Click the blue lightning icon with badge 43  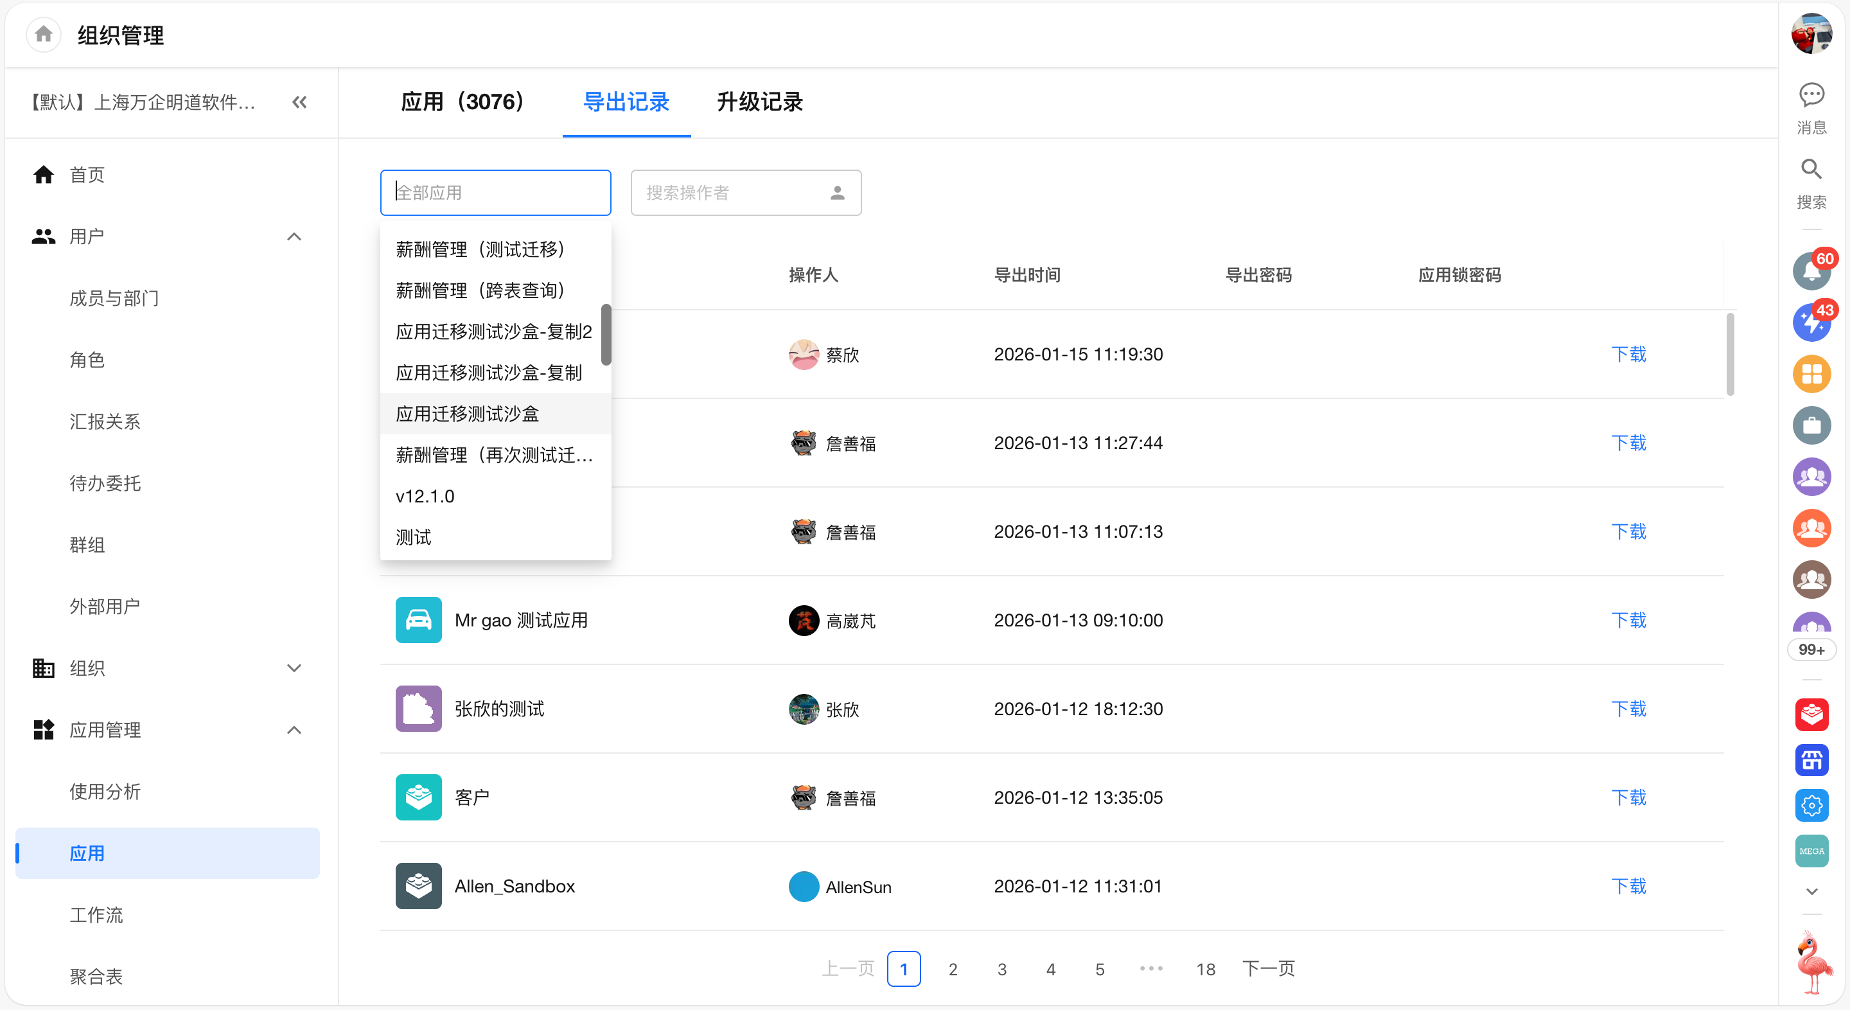pyautogui.click(x=1811, y=323)
